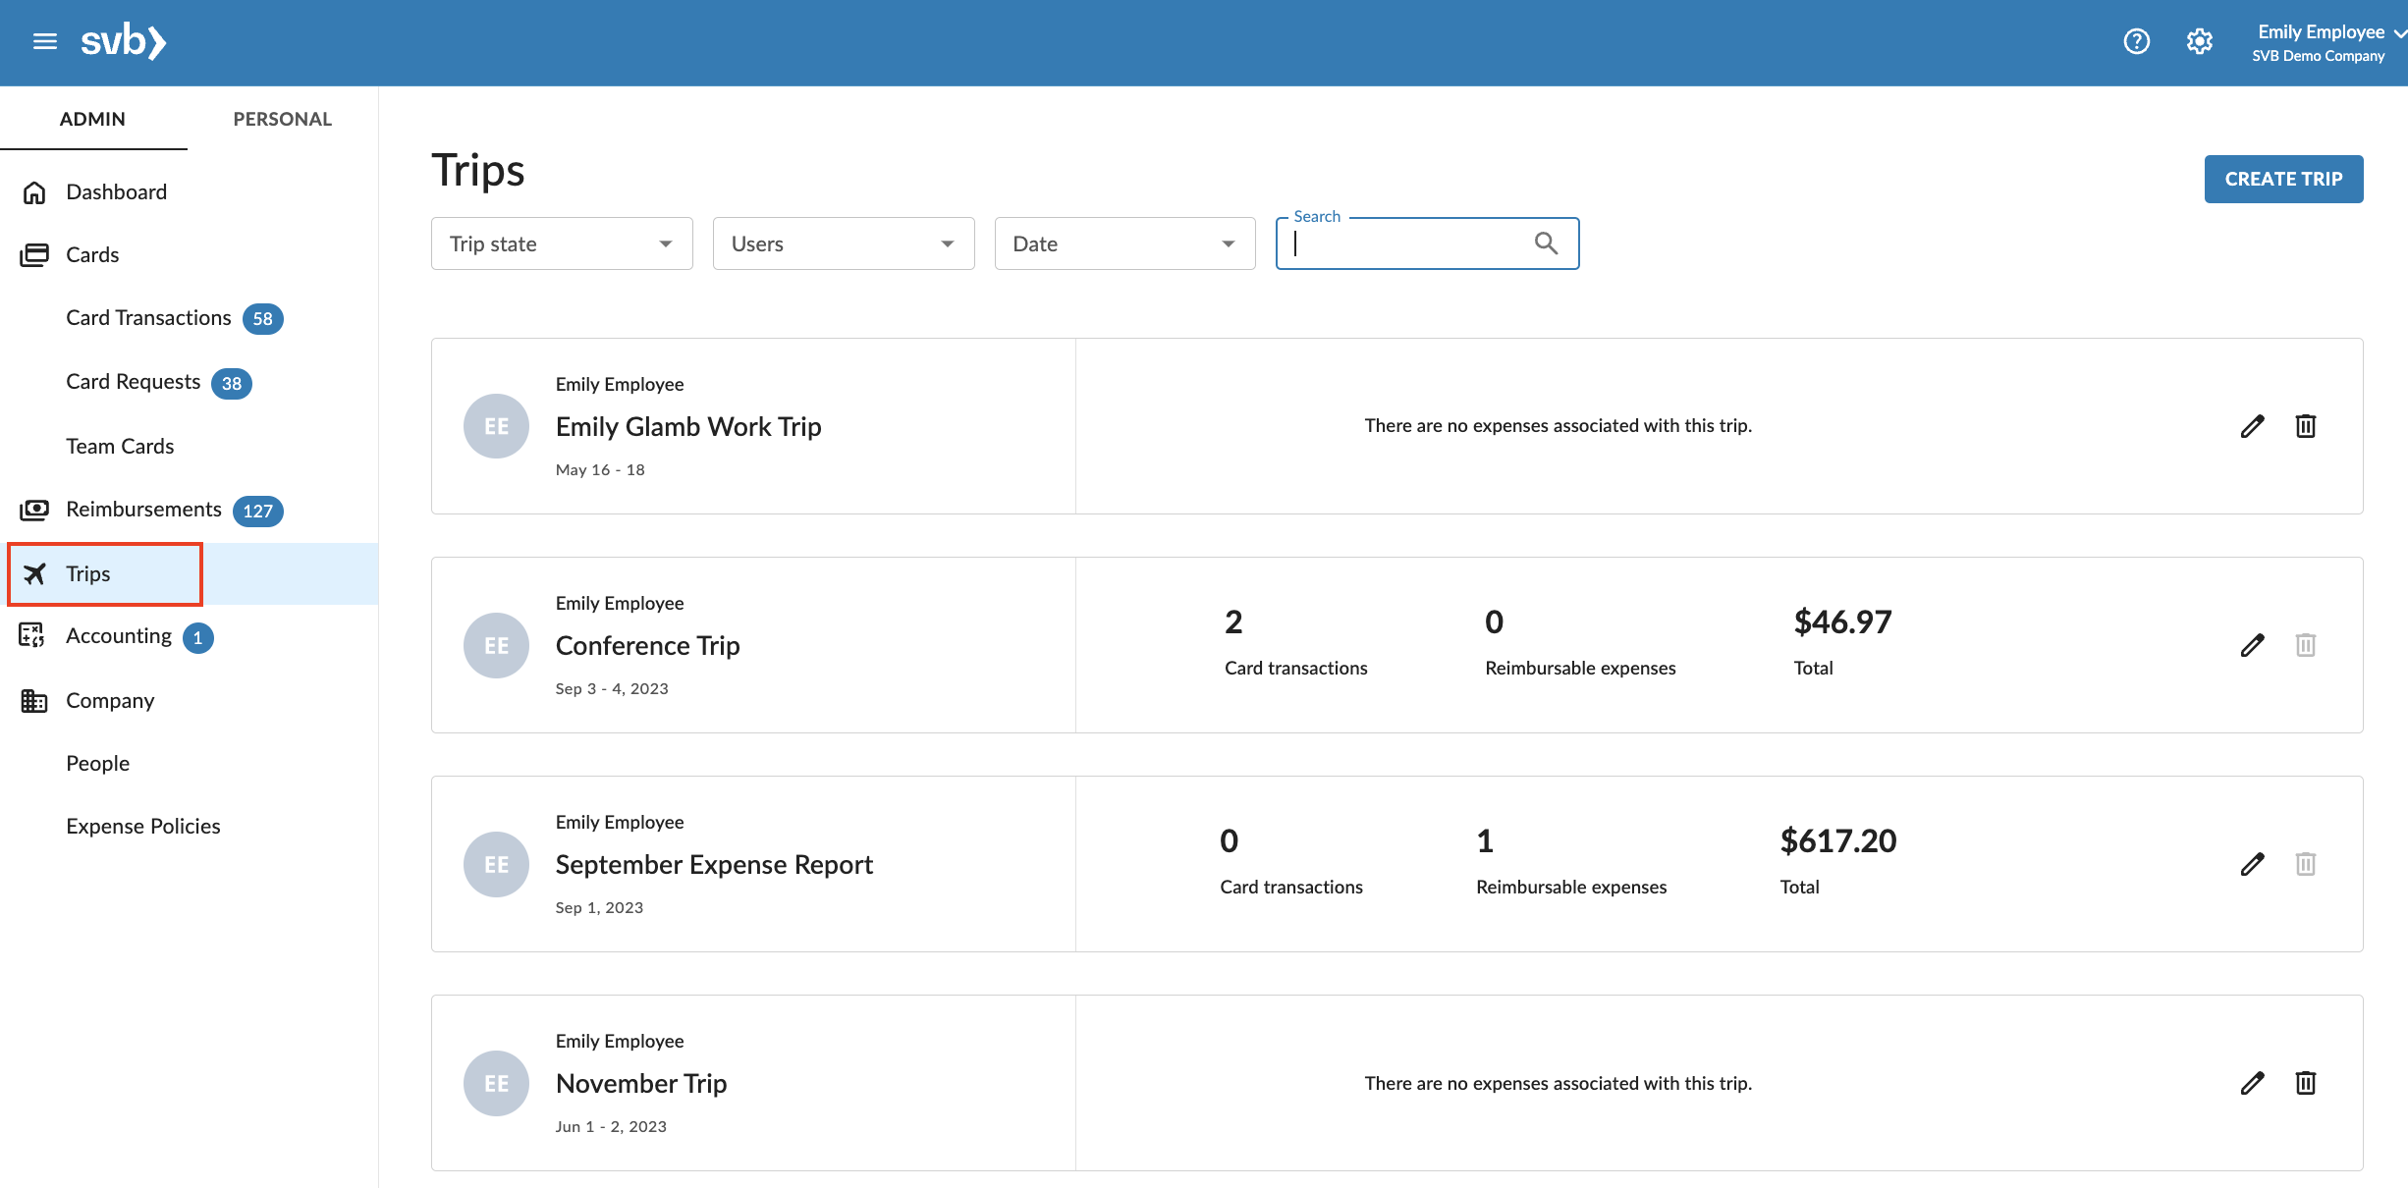Click the EE avatar on November Trip
2408x1188 pixels.
pyautogui.click(x=496, y=1083)
